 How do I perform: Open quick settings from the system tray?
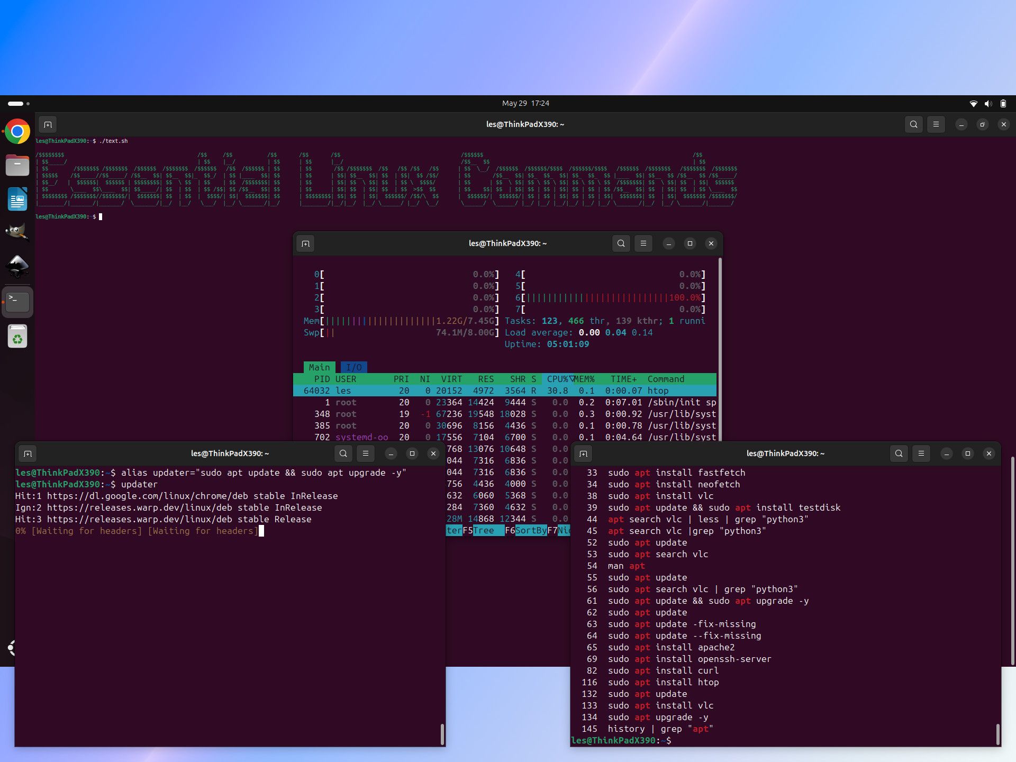click(x=987, y=103)
